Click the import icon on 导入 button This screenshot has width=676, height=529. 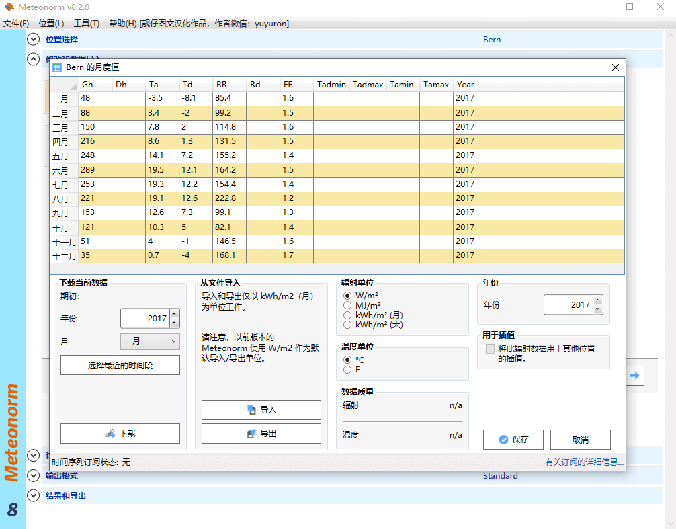(251, 409)
